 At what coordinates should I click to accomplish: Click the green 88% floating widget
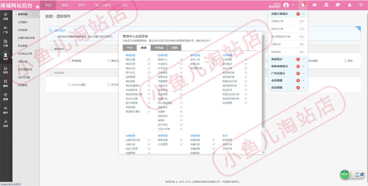click(344, 175)
